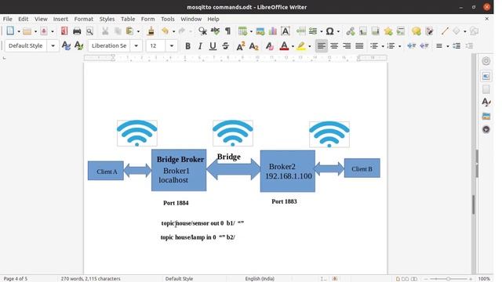Image resolution: width=502 pixels, height=282 pixels.
Task: Insert a comment
Action: (417, 31)
